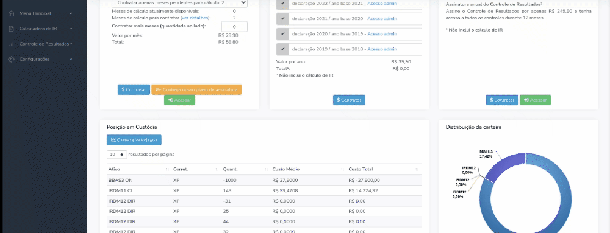
Task: Click '-1000' quantity cell
Action: pyautogui.click(x=230, y=180)
